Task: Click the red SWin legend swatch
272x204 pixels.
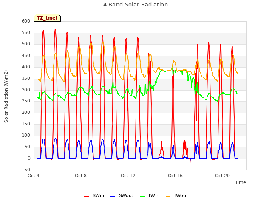Action: point(86,196)
